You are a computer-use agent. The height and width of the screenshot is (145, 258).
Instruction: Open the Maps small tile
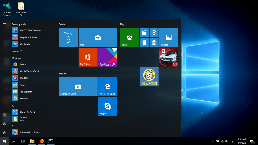pos(154,42)
